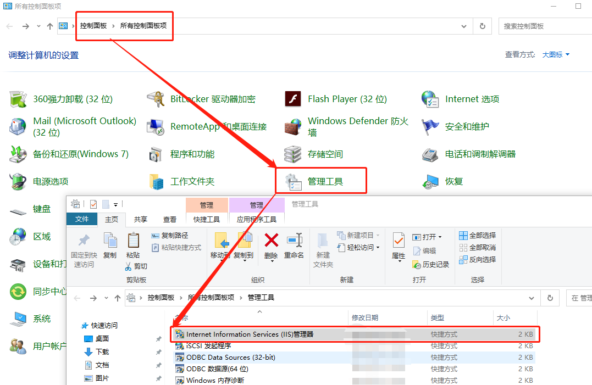This screenshot has width=592, height=385.
Task: Open 安全和维护 flag icon
Action: (x=430, y=127)
